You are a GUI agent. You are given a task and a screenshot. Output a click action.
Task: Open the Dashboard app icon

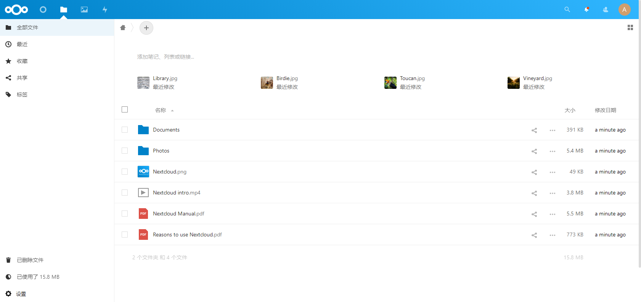tap(43, 10)
